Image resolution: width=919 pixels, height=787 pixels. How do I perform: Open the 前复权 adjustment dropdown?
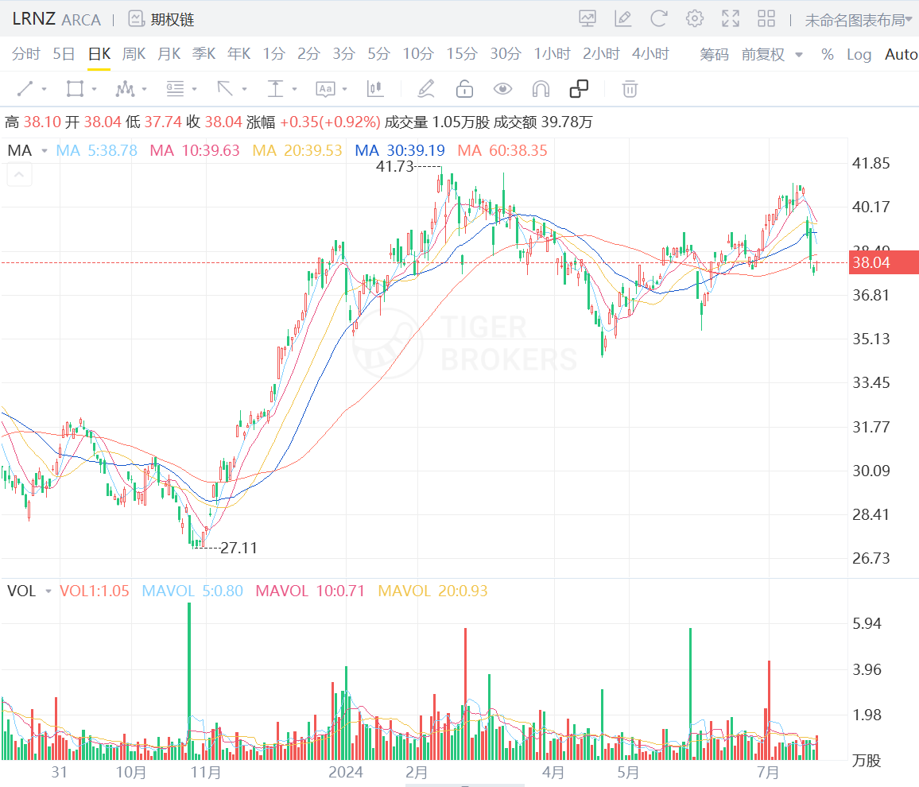(772, 55)
